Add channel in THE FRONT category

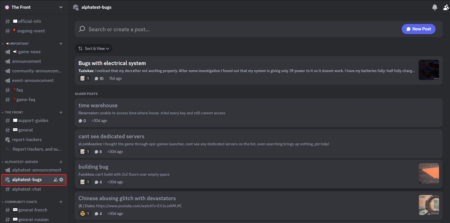click(61, 112)
